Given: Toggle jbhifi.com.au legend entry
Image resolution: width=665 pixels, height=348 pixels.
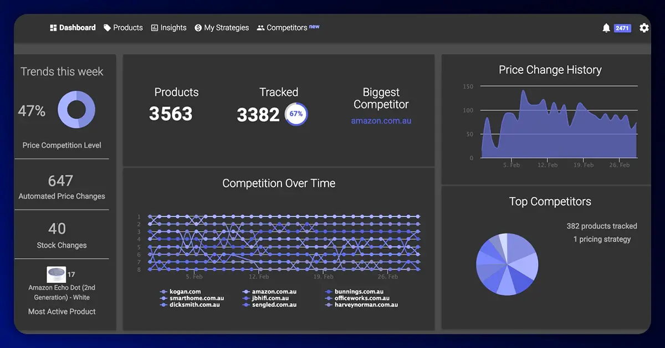Looking at the screenshot, I should tap(265, 298).
